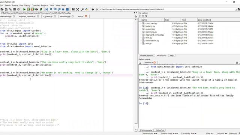Click the @ symbol toolbar icon

point(18,9)
